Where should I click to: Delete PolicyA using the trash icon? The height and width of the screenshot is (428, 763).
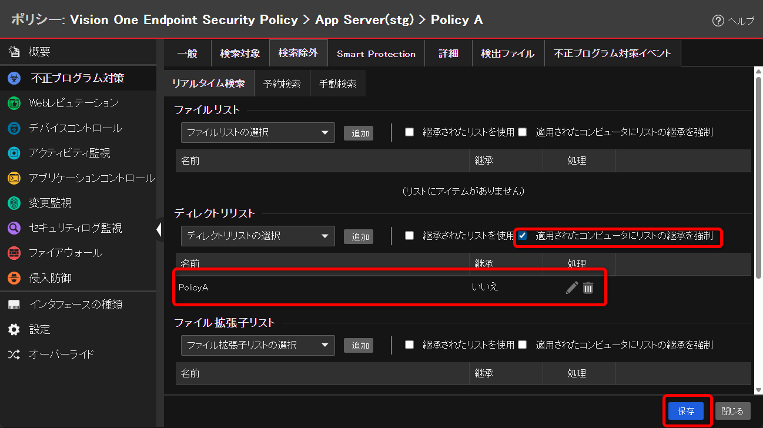pos(588,287)
